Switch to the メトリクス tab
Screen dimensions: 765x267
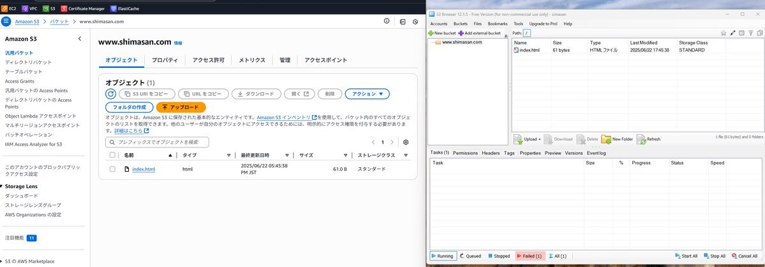[x=252, y=60]
